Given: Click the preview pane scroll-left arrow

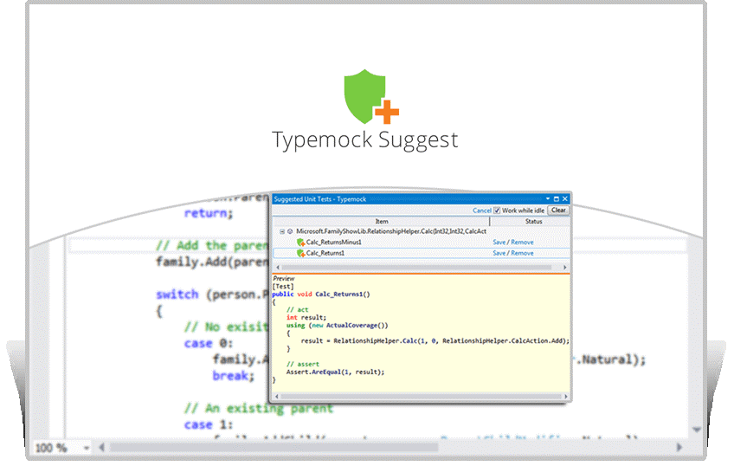Looking at the screenshot, I should point(277,397).
